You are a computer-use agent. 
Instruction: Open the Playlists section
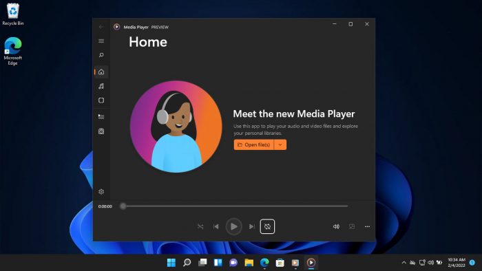coord(101,131)
